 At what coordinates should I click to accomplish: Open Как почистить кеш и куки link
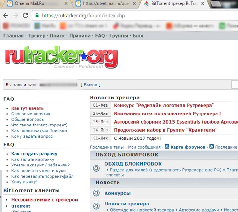click(x=38, y=171)
